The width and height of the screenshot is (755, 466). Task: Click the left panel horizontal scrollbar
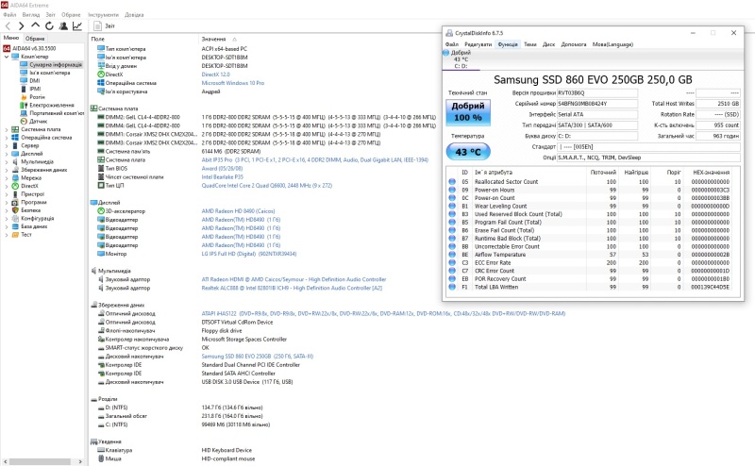click(40, 461)
